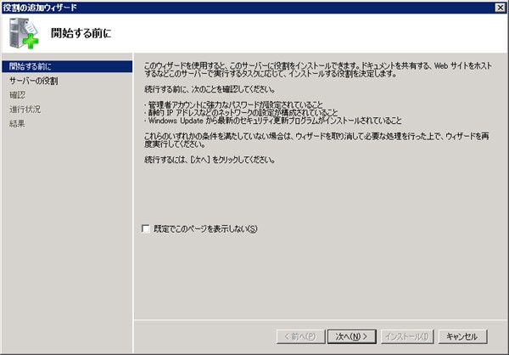Image resolution: width=509 pixels, height=355 pixels.
Task: Close the 役割の追加ウィザード window
Action: pyautogui.click(x=501, y=7)
